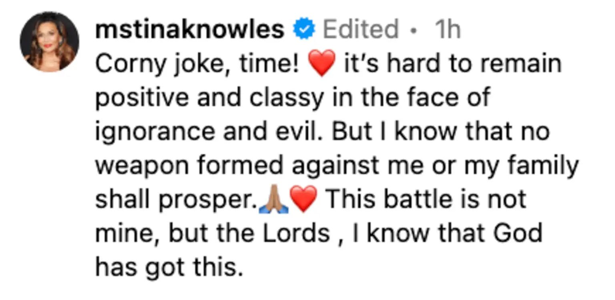Click the 1h timestamp
Image resolution: width=615 pixels, height=300 pixels.
pyautogui.click(x=447, y=30)
